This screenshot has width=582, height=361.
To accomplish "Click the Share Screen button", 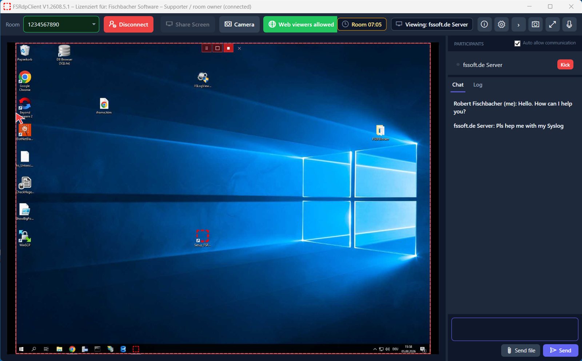I will pos(188,24).
